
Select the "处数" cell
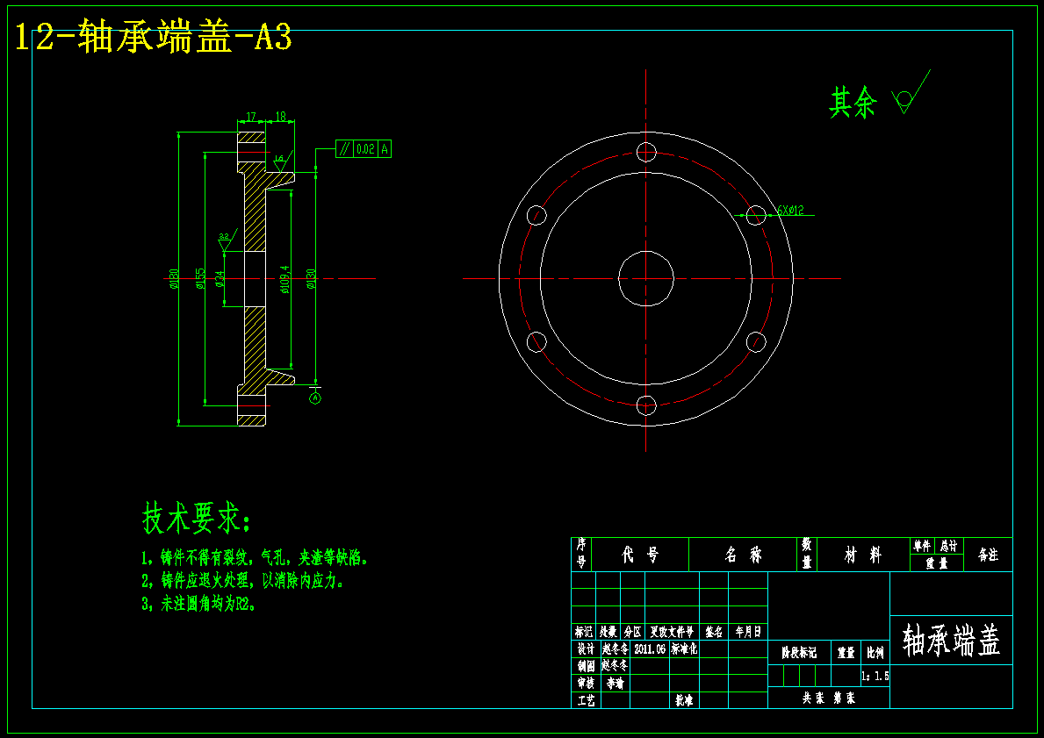tap(608, 632)
